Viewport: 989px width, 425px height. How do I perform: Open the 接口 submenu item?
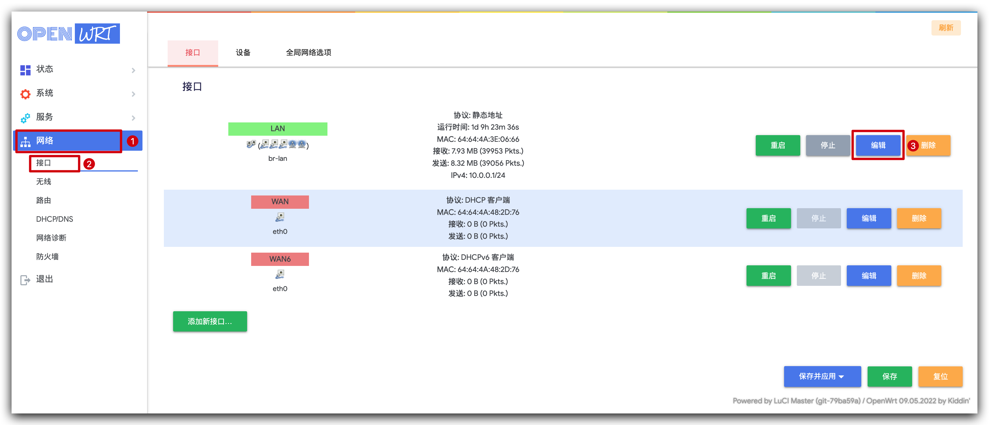pyautogui.click(x=43, y=163)
